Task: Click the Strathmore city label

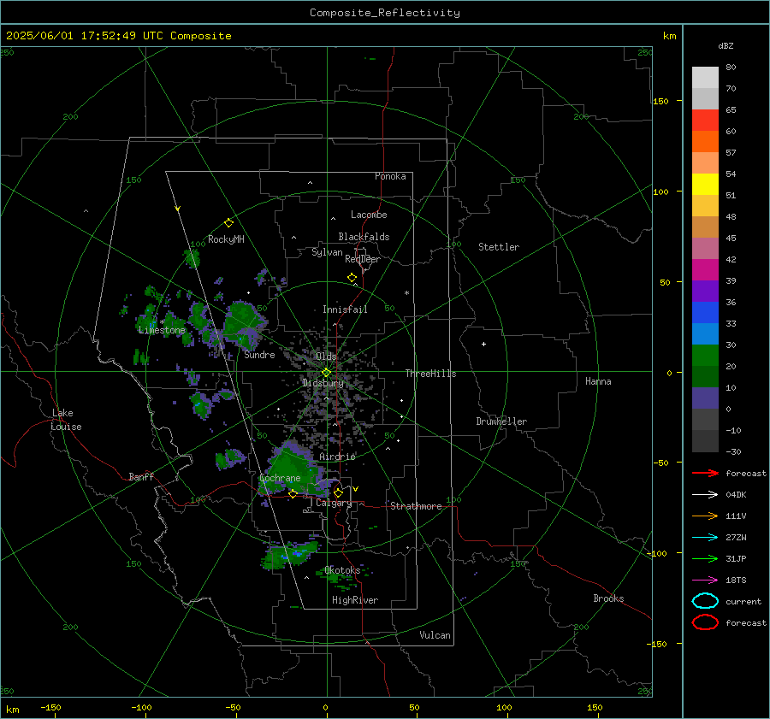Action: click(x=416, y=506)
